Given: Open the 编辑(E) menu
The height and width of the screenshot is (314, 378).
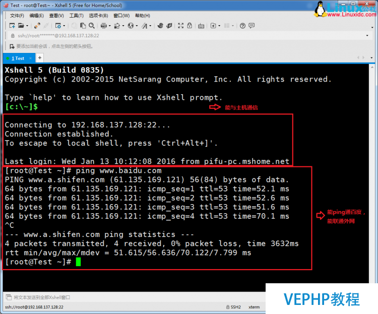Looking at the screenshot, I should pyautogui.click(x=37, y=16).
